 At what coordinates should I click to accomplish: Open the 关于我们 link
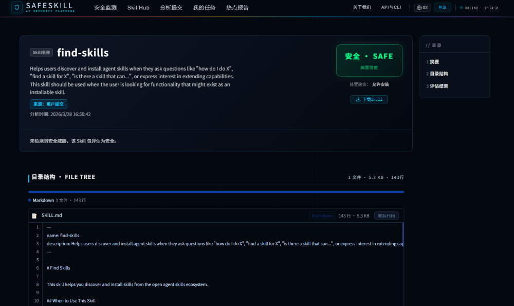pyautogui.click(x=362, y=8)
